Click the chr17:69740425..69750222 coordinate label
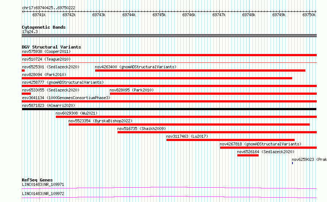This screenshot has height=202, width=327. (x=48, y=8)
